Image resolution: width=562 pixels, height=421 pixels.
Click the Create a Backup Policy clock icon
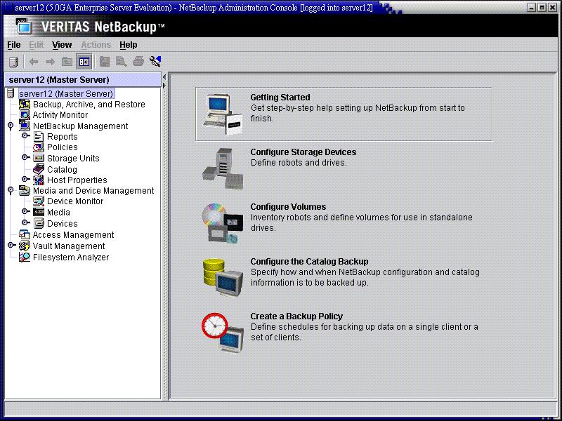223,333
